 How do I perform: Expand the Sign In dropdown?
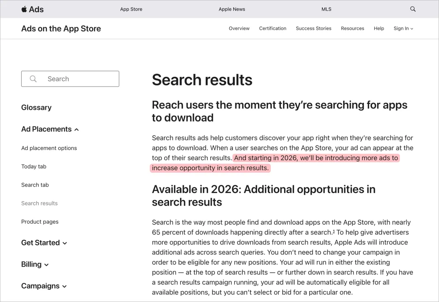click(403, 28)
